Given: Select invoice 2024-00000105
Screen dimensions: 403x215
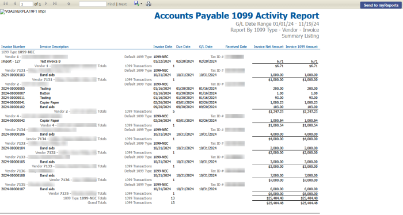Looking at the screenshot, I should pyautogui.click(x=13, y=162).
